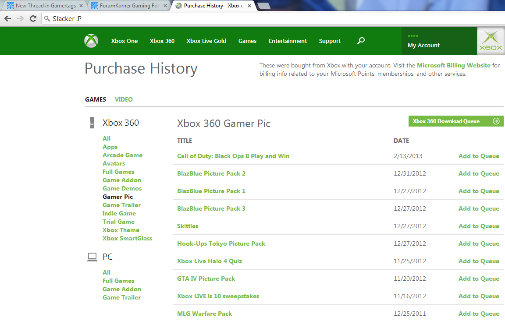Switch to ForumKorner Gaming Forum tab
The height and width of the screenshot is (321, 505).
point(129,5)
